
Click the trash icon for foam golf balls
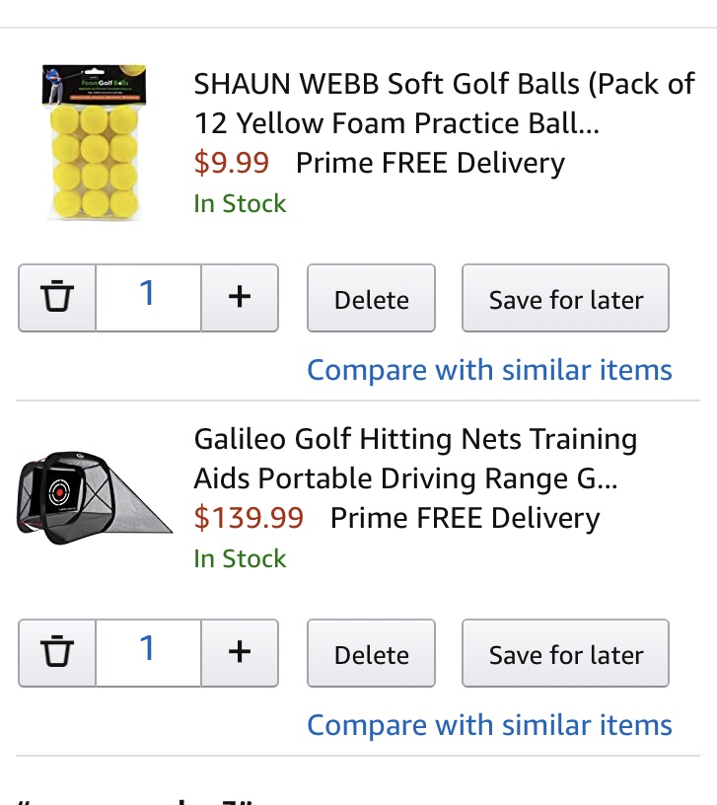[57, 297]
